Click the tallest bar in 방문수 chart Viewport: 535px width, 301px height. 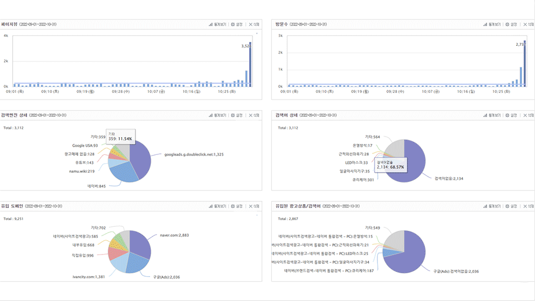tap(525, 64)
